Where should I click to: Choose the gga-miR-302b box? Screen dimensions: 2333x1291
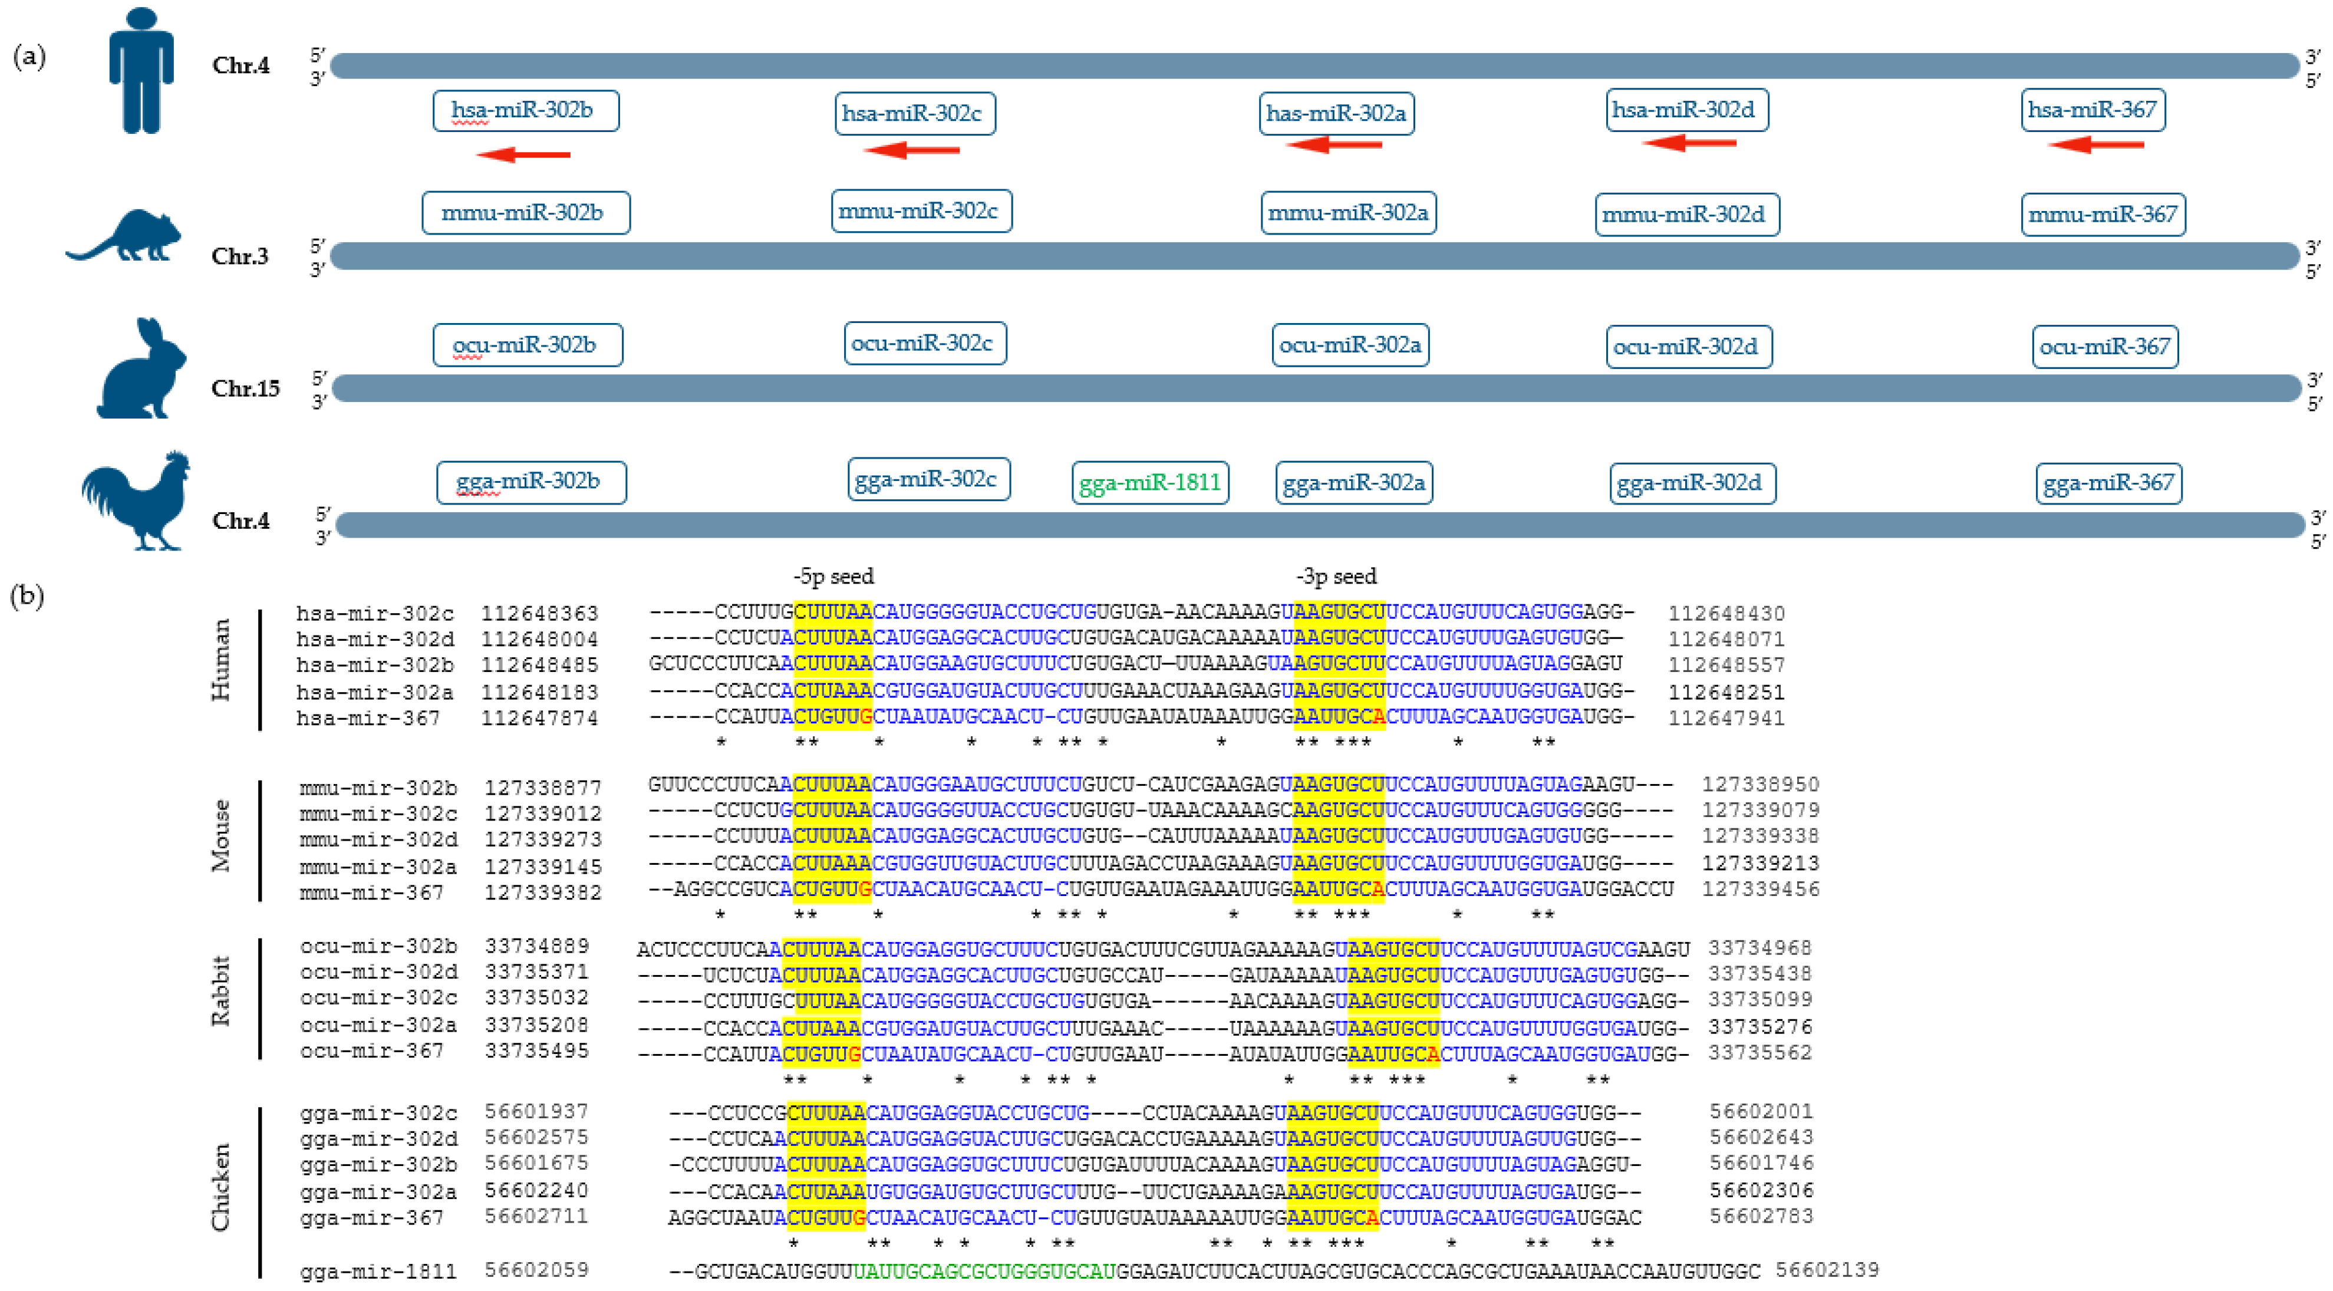coord(532,482)
